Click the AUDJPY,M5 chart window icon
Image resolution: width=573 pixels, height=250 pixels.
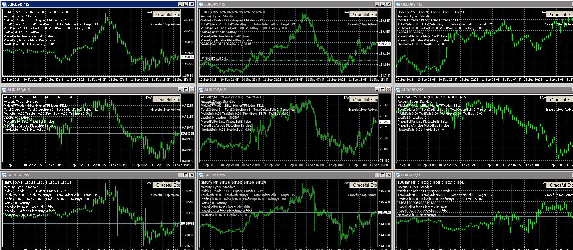tap(201, 90)
